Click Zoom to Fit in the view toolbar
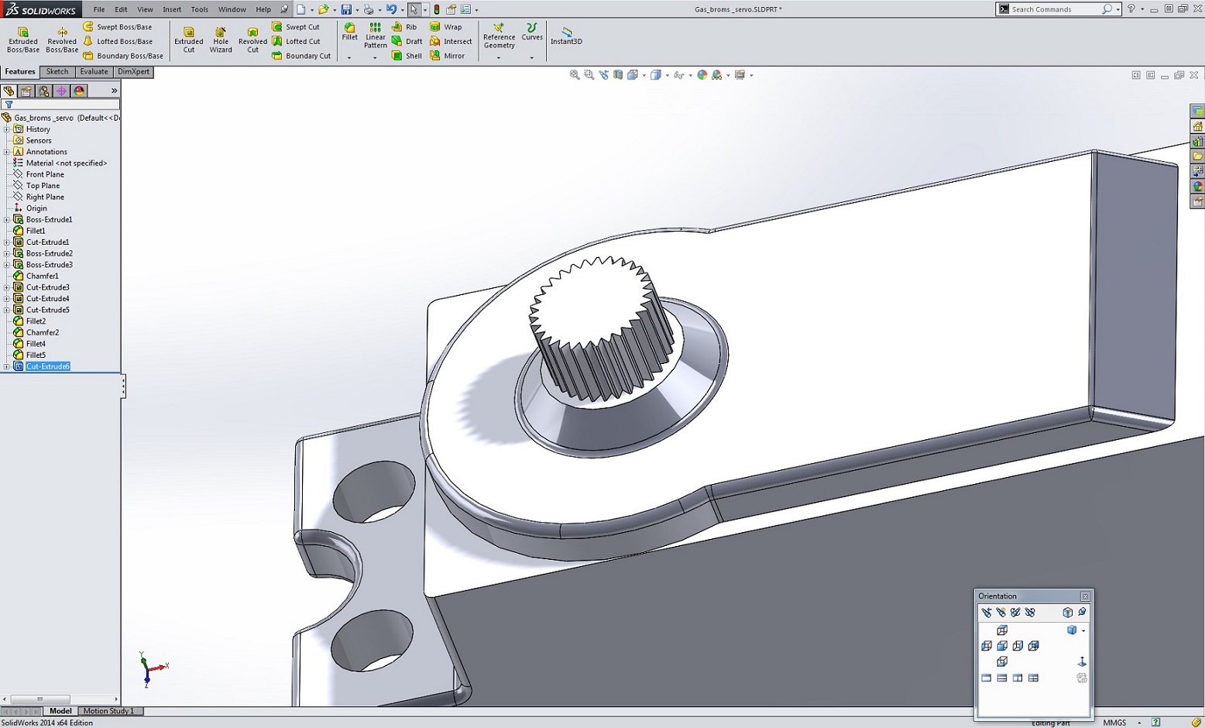1205x728 pixels. coord(575,75)
